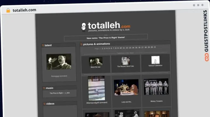Screen dimensions: 210x117
Task: Click the 'videos' section header
Action: [x=50, y=104]
